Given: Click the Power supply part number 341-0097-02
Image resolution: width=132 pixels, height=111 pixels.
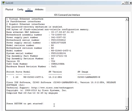Looking at the screenshot, I should tap(58, 37).
